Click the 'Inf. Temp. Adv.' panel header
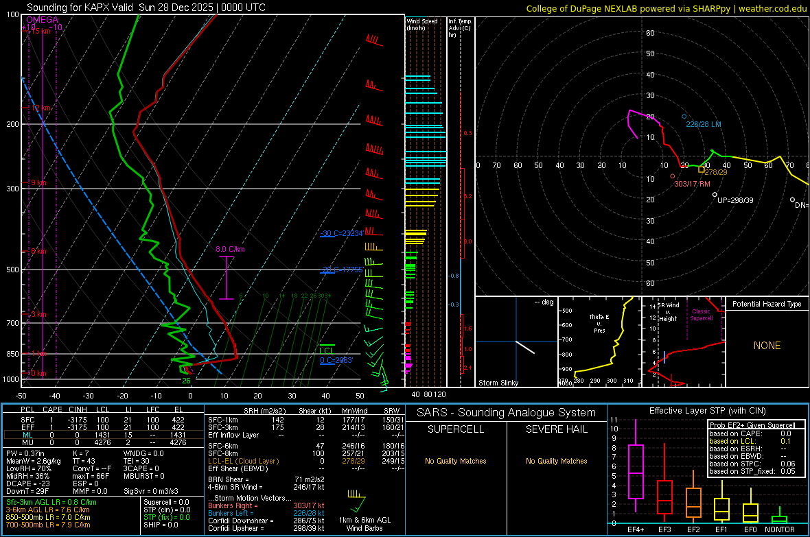 click(460, 28)
